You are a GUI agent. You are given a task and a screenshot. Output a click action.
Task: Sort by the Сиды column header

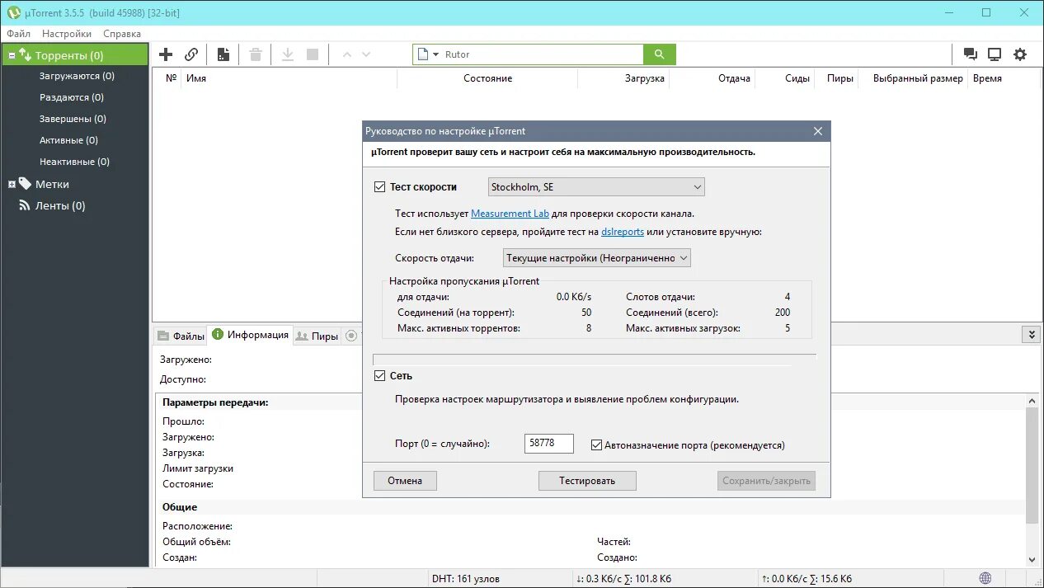(x=784, y=78)
